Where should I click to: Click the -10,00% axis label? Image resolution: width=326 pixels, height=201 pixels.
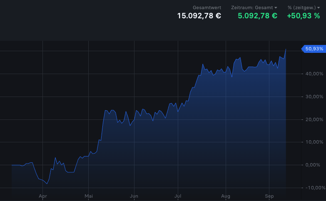tap(316, 188)
